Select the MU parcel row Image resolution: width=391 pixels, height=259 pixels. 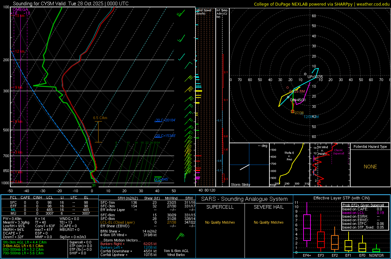click(x=49, y=213)
